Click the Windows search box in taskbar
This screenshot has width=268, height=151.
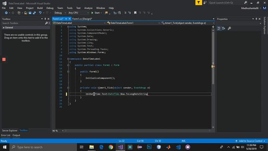pyautogui.click(x=43, y=147)
